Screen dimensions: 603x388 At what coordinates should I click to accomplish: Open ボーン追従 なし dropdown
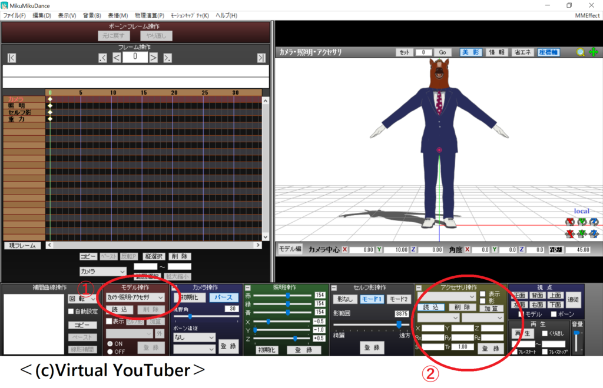pos(194,337)
